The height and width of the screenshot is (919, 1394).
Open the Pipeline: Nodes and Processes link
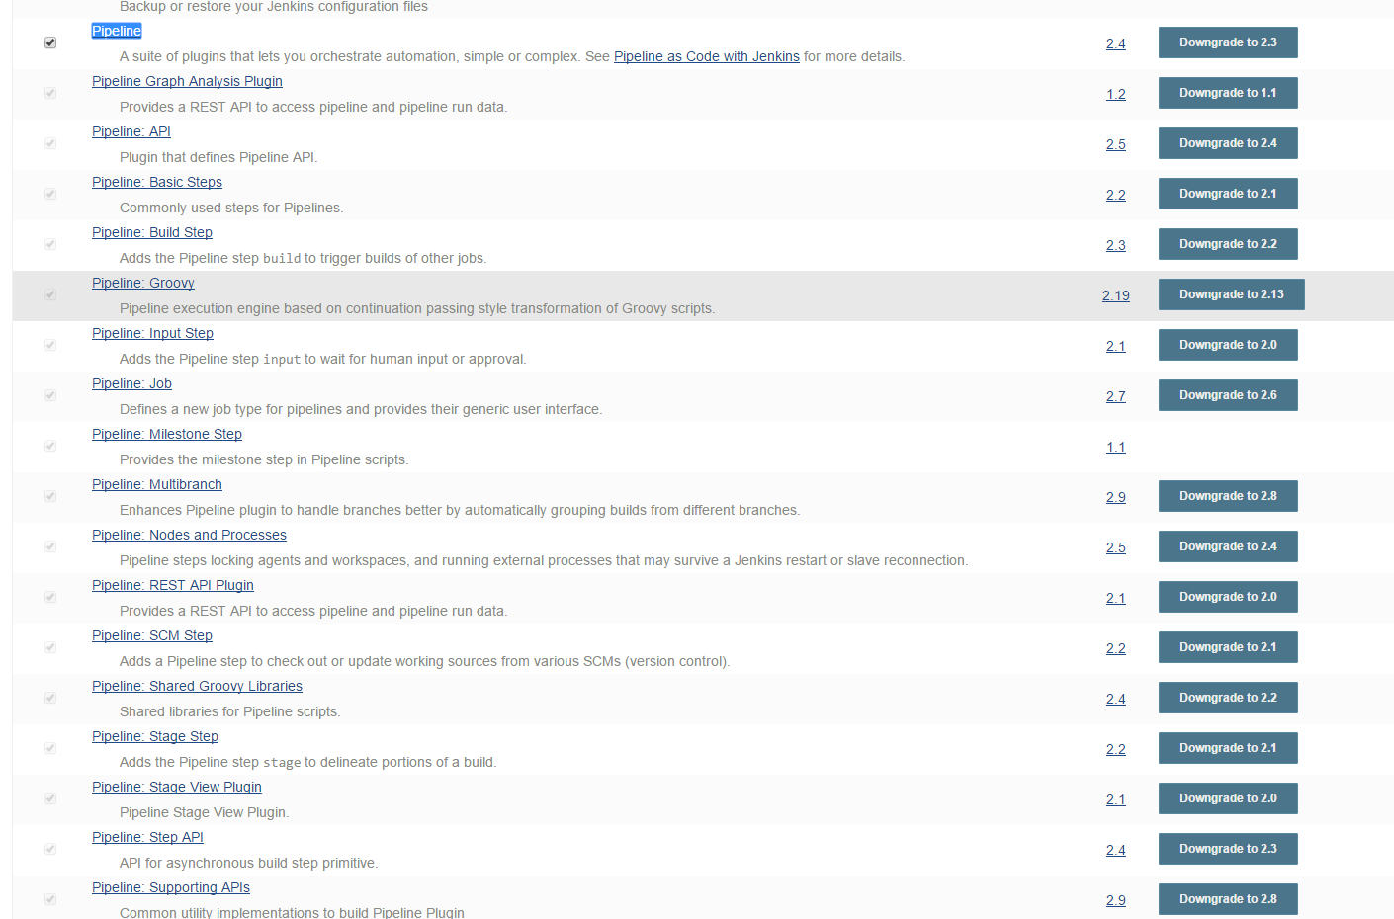point(189,535)
